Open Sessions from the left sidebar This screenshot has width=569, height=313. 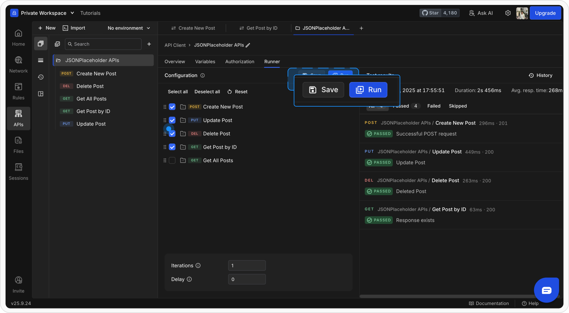18,171
